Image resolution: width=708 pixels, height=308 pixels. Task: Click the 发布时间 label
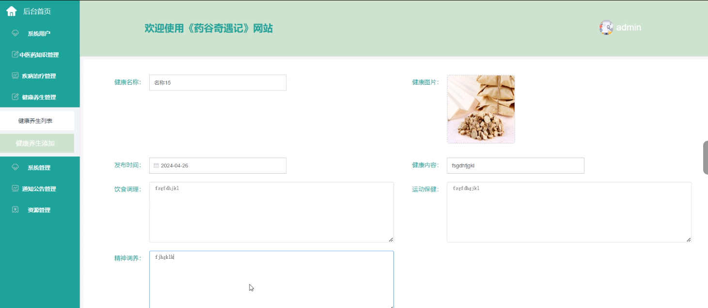pos(127,165)
